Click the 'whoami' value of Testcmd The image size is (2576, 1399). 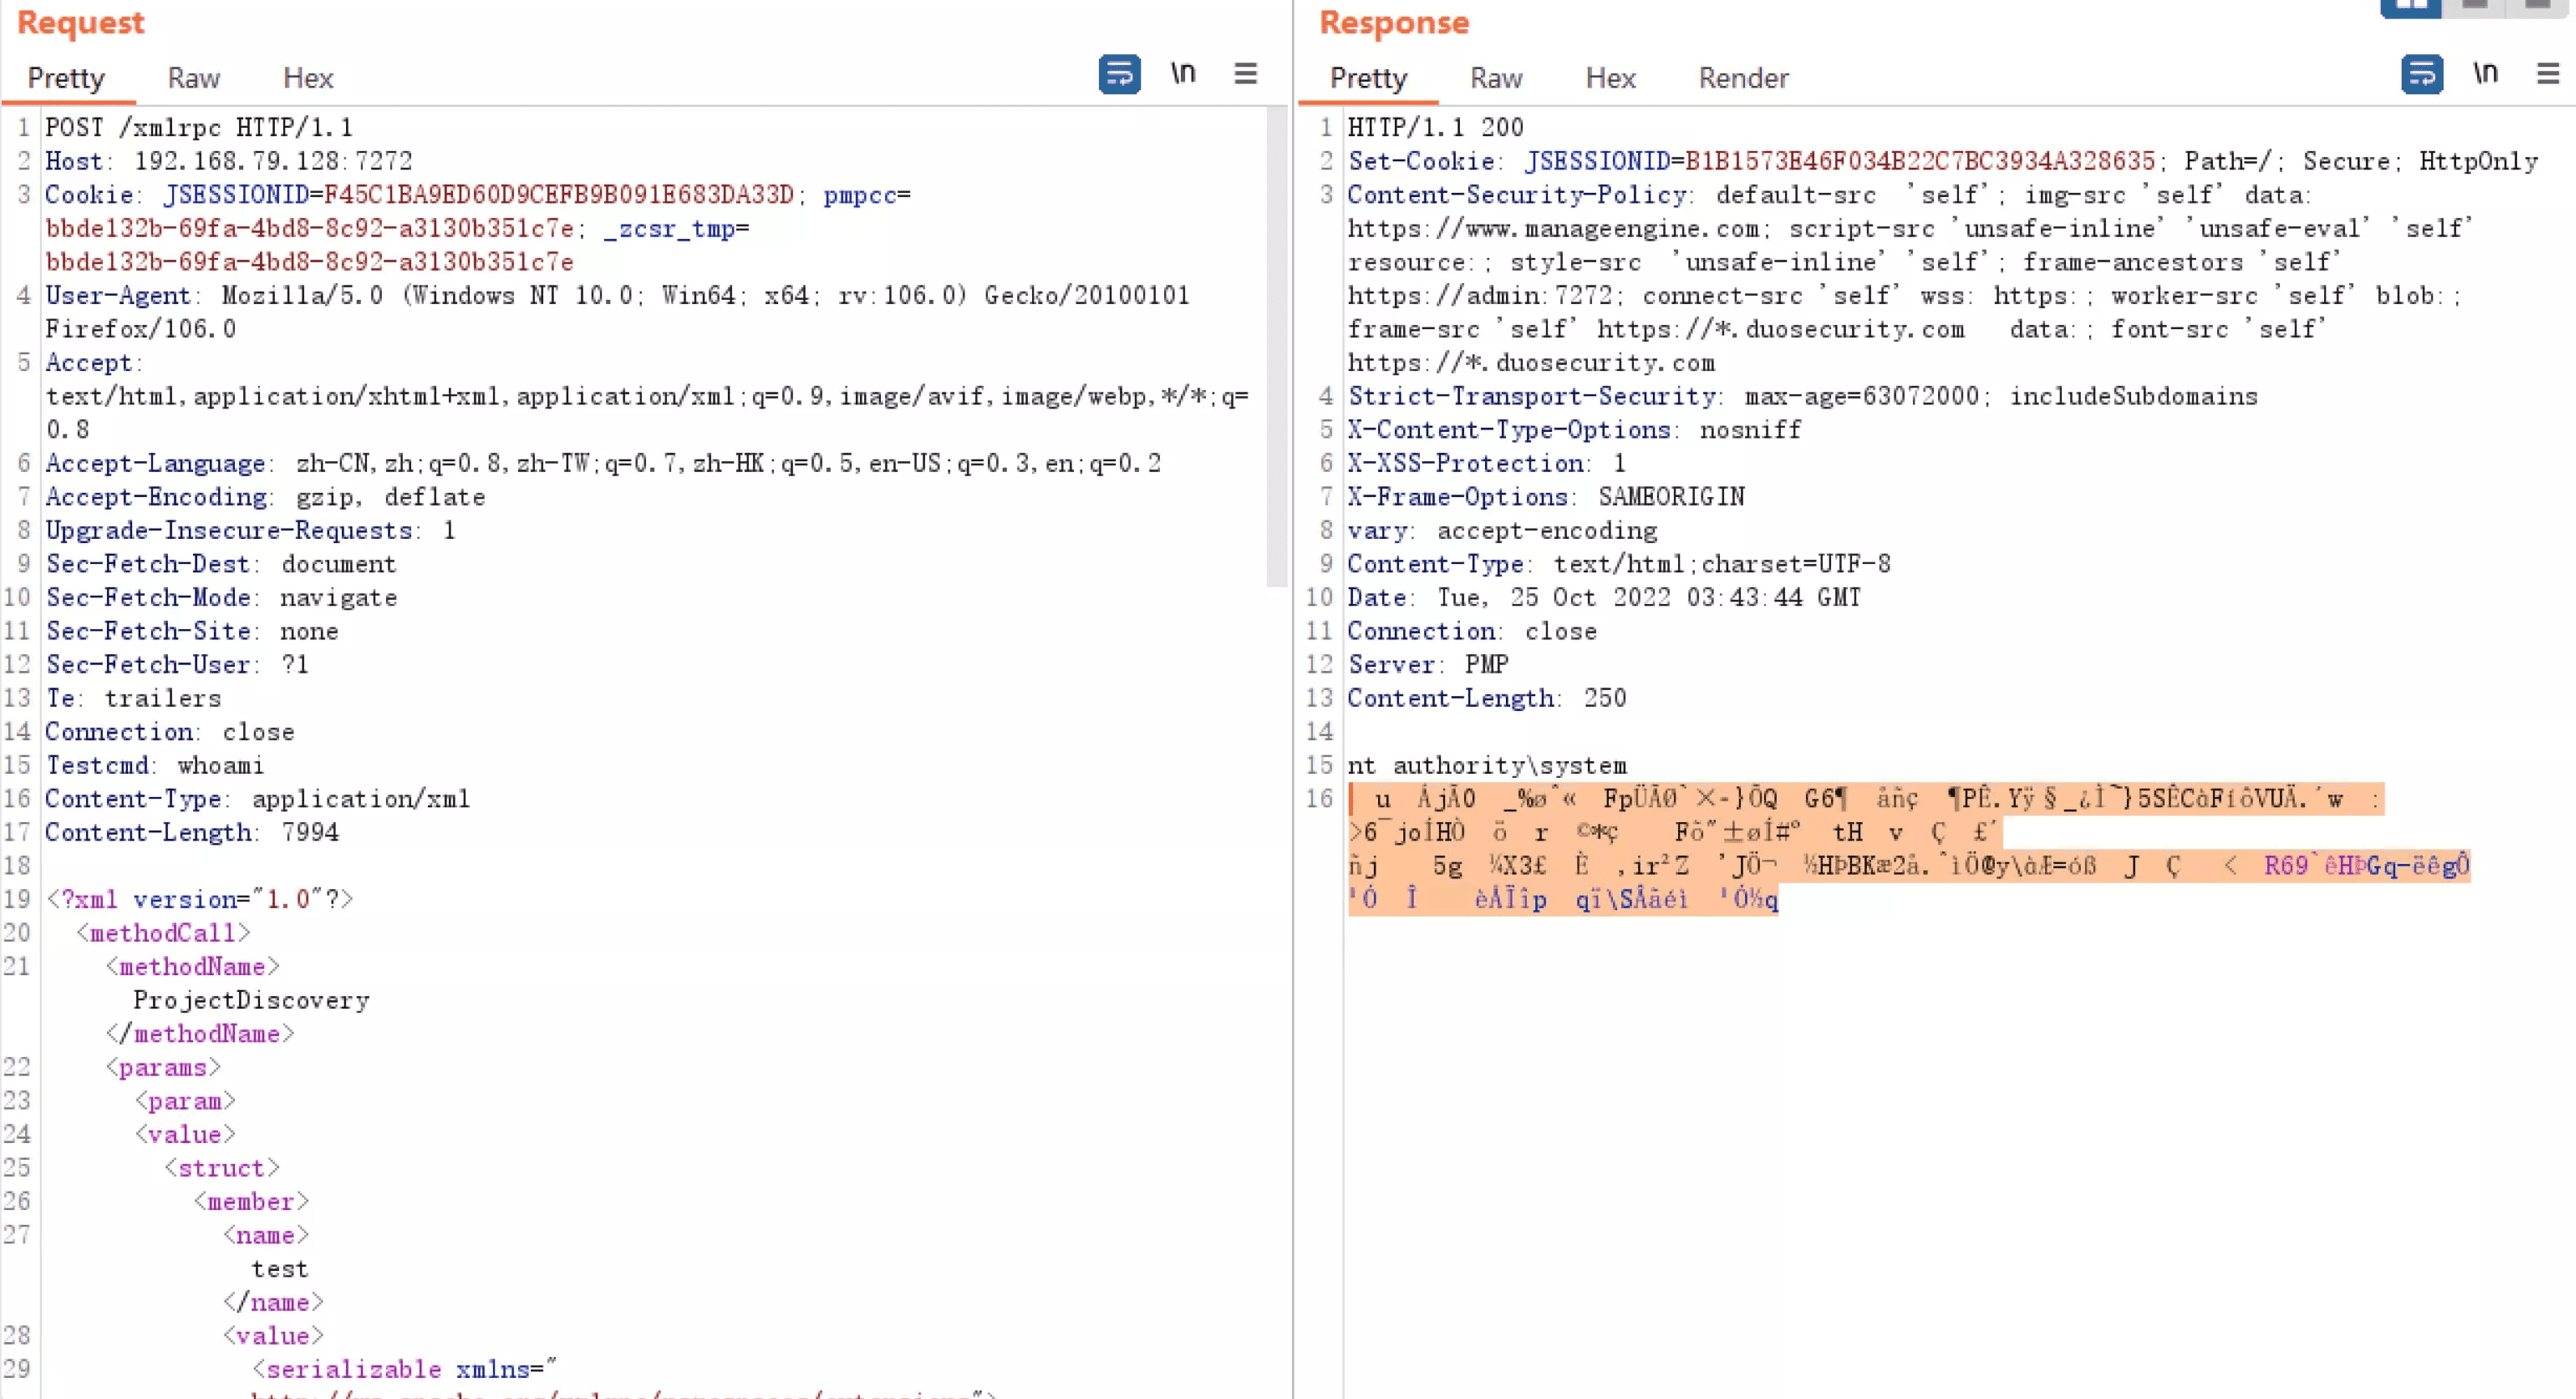tap(220, 765)
